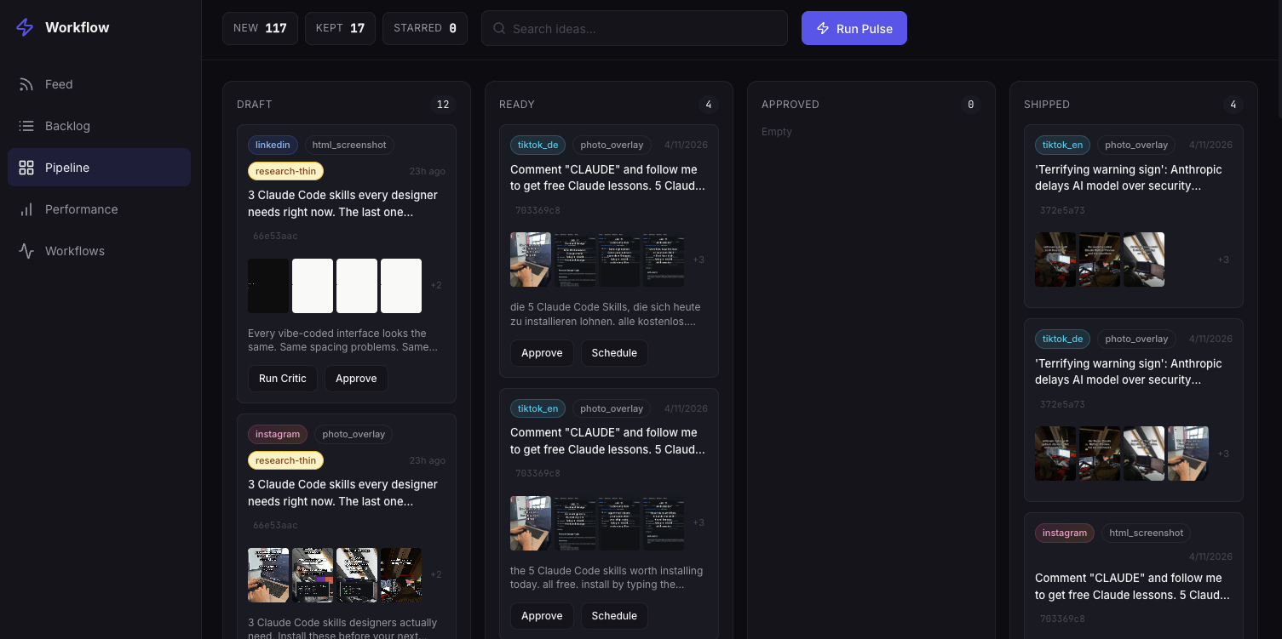Open first thumbnail on shipped tiktok_en card
Viewport: 1282px width, 639px height.
coord(1055,260)
